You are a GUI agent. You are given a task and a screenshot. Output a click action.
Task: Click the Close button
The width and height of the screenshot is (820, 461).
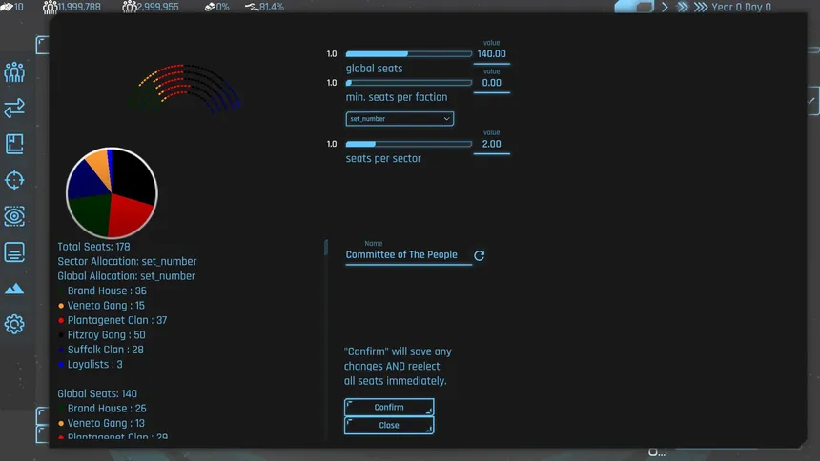389,426
